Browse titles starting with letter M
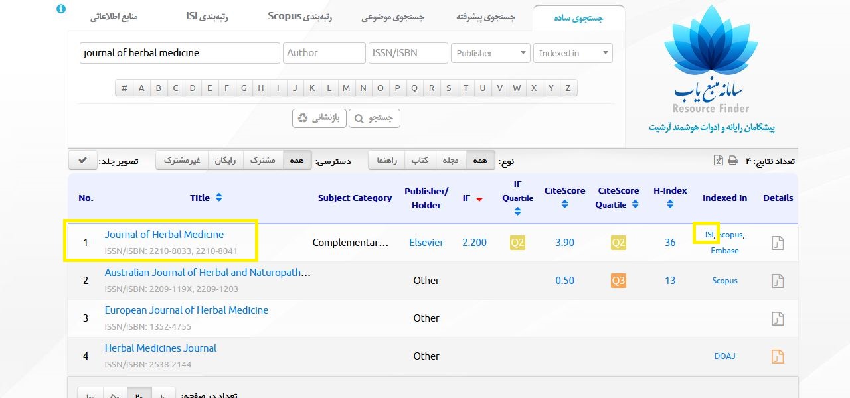 pyautogui.click(x=346, y=88)
